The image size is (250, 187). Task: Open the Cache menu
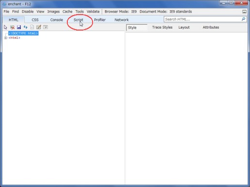[67, 12]
